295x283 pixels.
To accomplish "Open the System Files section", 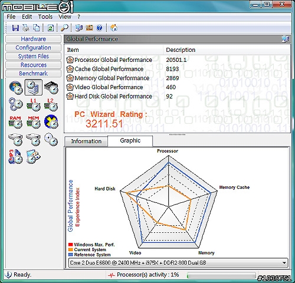I will [34, 56].
